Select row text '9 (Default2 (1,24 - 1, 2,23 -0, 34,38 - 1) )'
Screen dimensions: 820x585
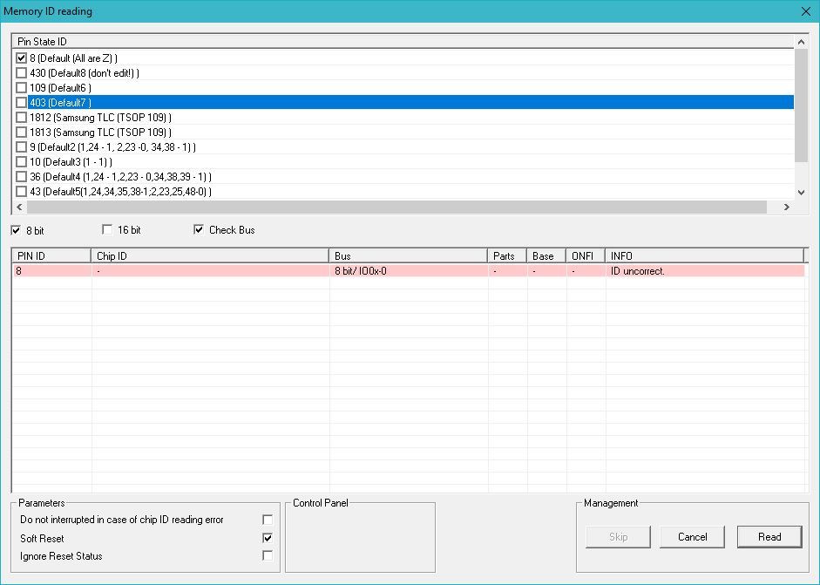coord(112,147)
